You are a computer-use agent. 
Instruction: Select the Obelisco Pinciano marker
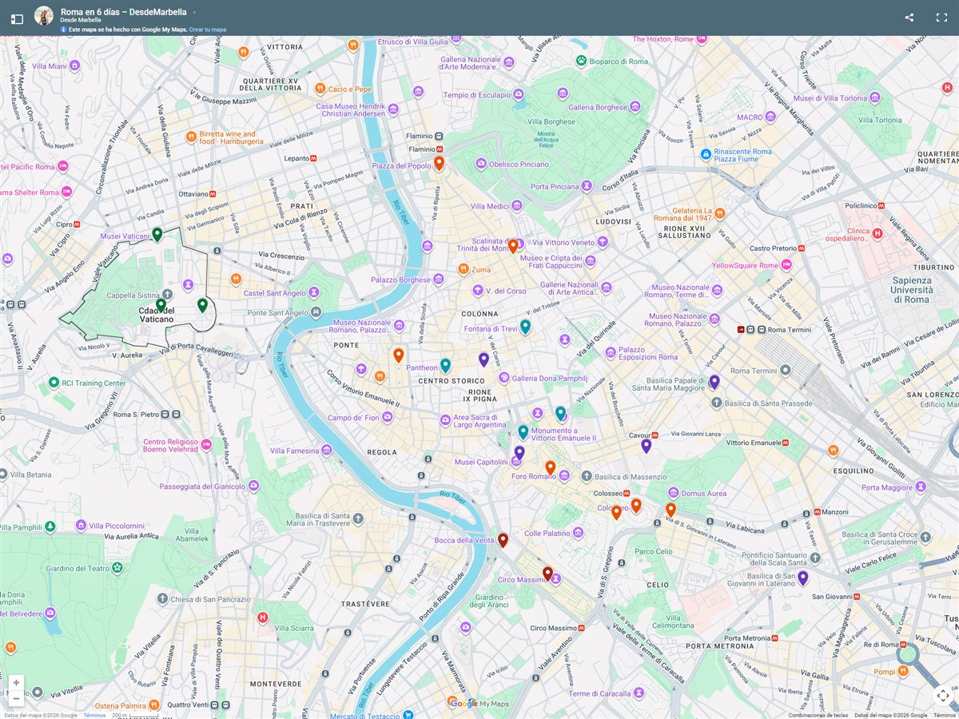click(x=481, y=164)
